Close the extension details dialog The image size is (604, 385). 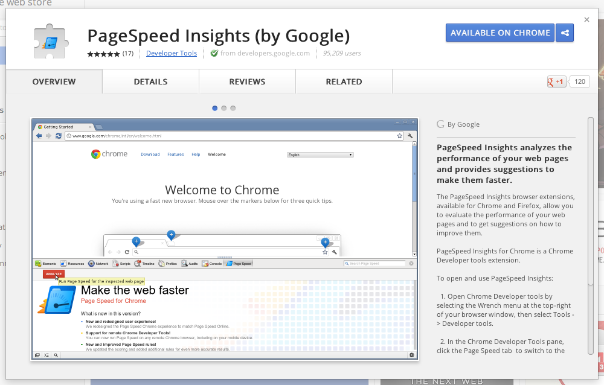coord(586,20)
